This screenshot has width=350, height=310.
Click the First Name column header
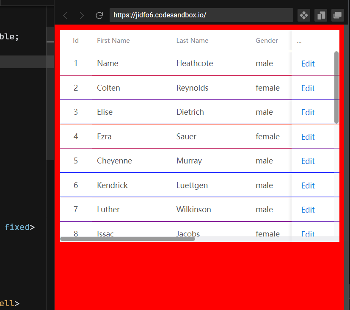pyautogui.click(x=113, y=40)
